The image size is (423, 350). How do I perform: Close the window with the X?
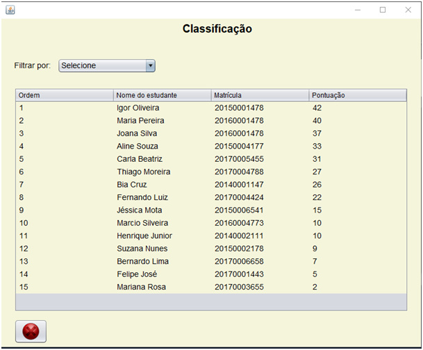pyautogui.click(x=408, y=10)
